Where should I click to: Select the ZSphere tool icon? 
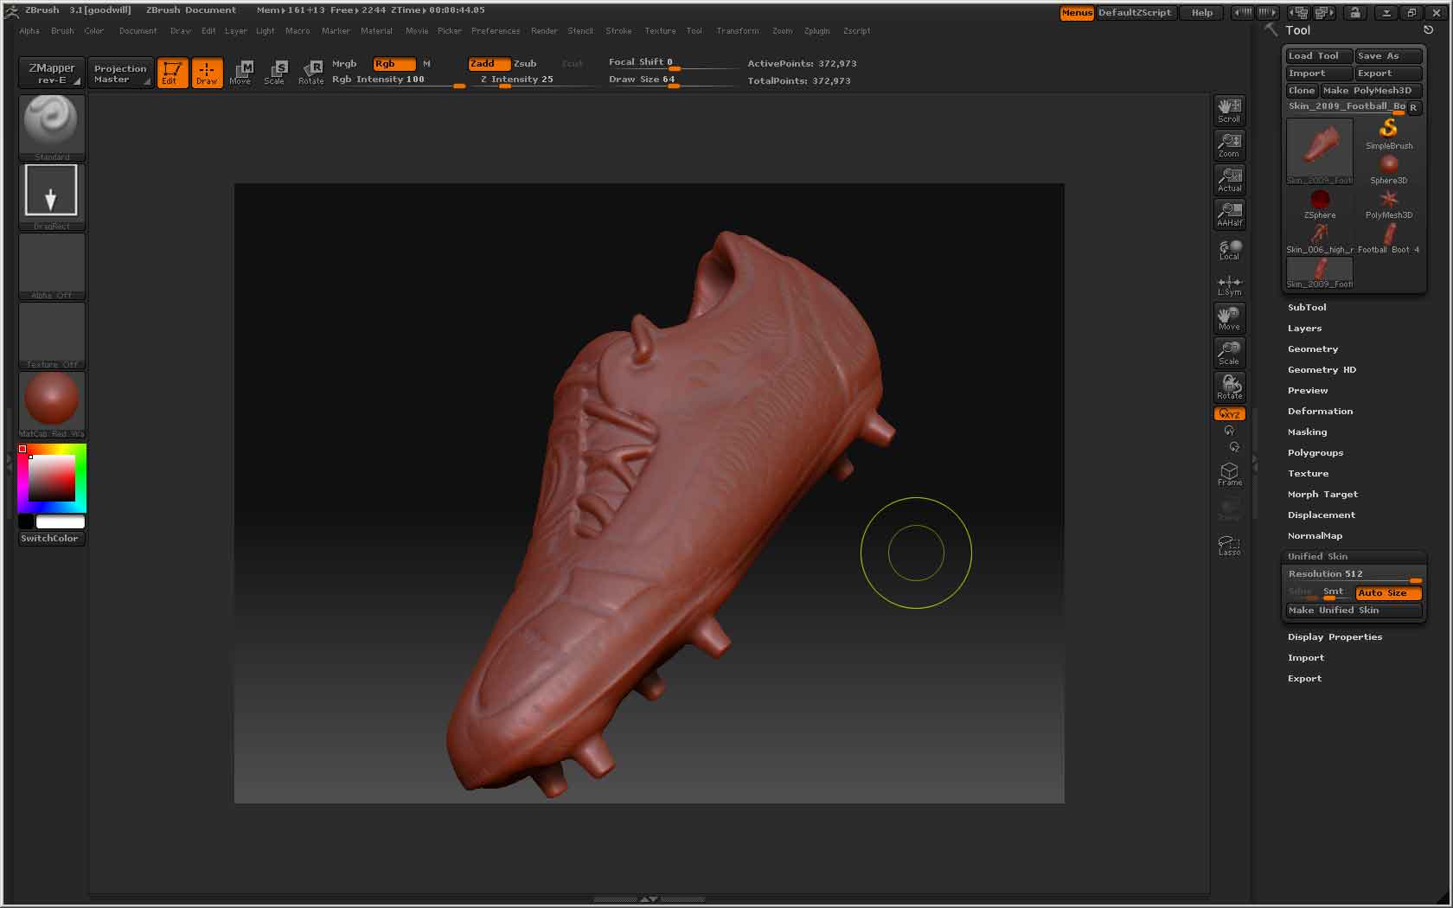pos(1320,203)
